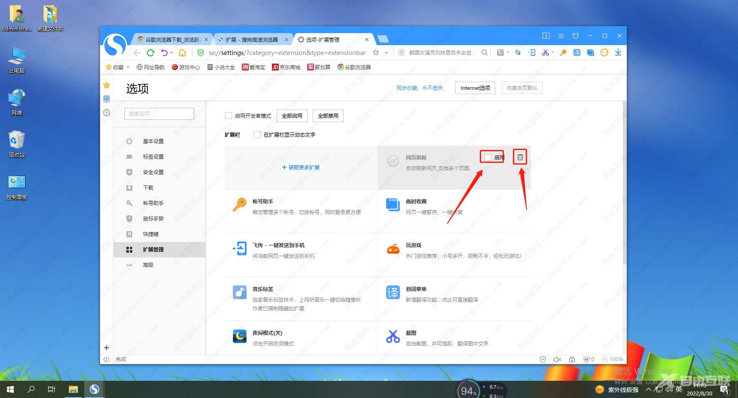Toggle show dynamic text in extension bar

click(x=257, y=135)
